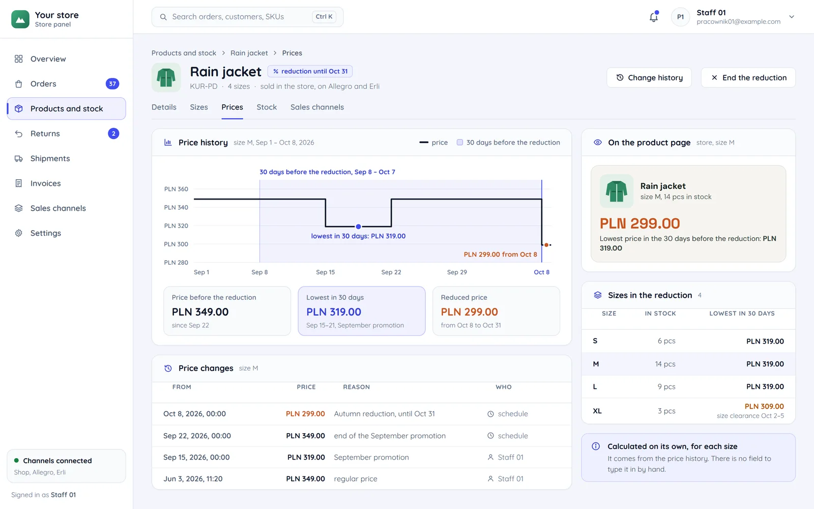814x509 pixels.
Task: Click the Settings gear icon
Action: pos(19,233)
